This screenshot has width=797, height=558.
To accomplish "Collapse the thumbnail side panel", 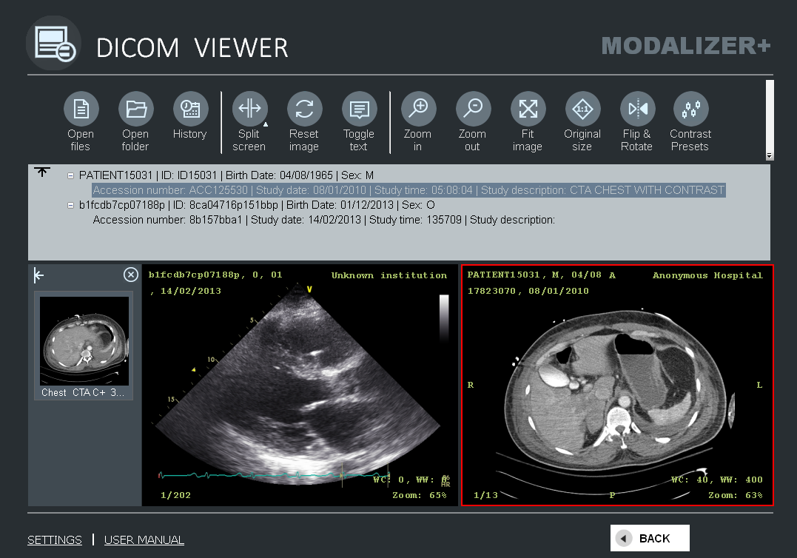I will click(x=39, y=275).
